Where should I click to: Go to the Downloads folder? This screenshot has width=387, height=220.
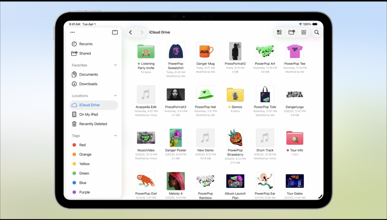[88, 84]
